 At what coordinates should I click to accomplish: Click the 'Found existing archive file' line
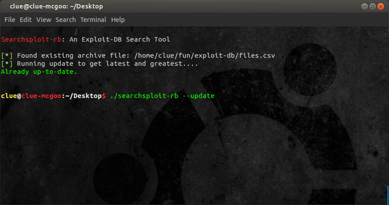(138, 56)
